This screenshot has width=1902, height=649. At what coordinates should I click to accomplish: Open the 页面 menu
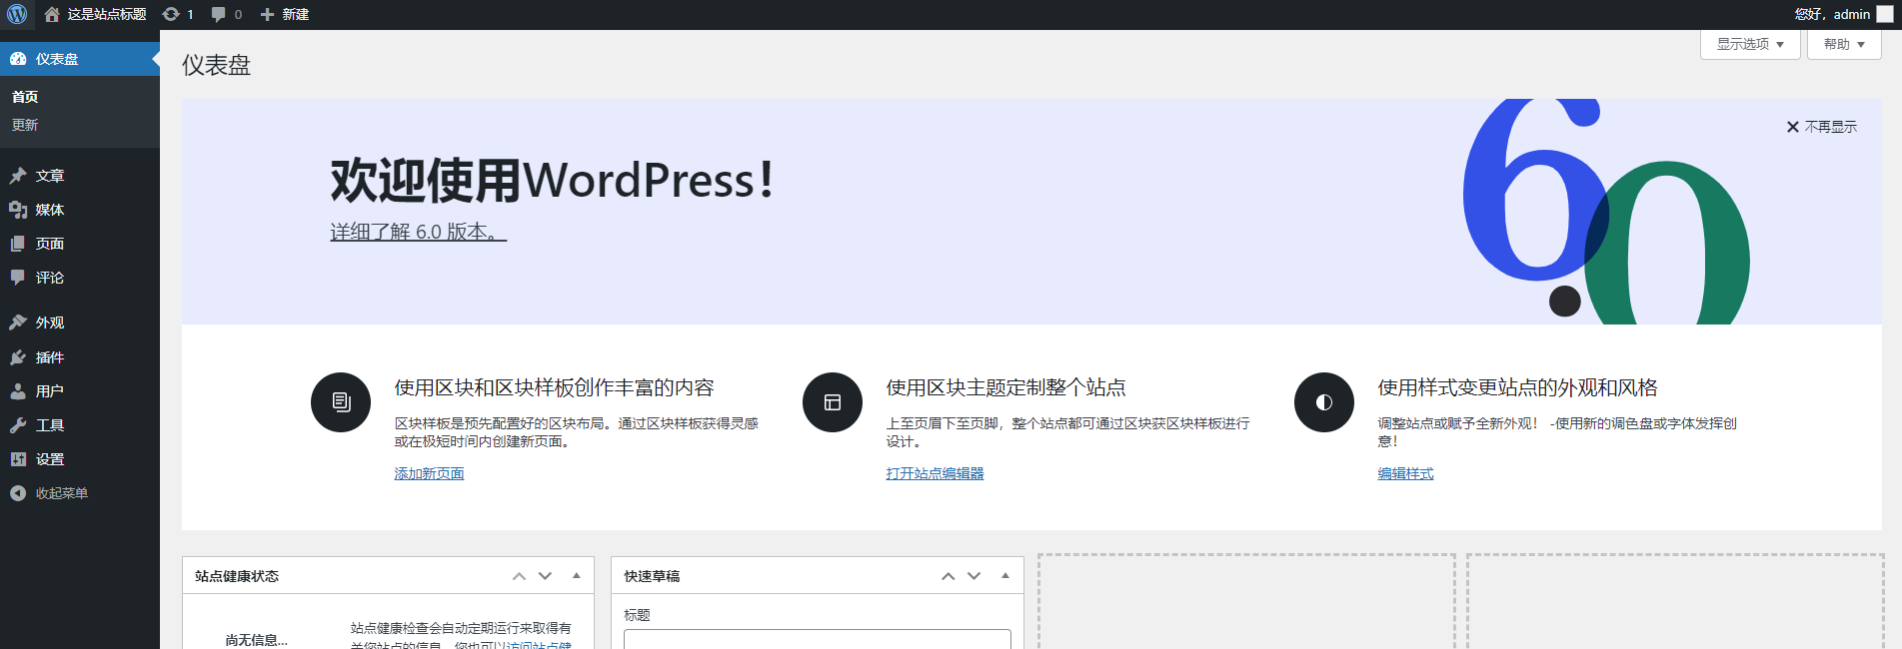coord(80,244)
